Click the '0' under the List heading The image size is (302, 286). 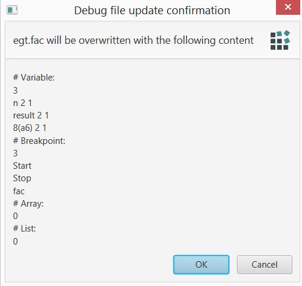click(15, 242)
